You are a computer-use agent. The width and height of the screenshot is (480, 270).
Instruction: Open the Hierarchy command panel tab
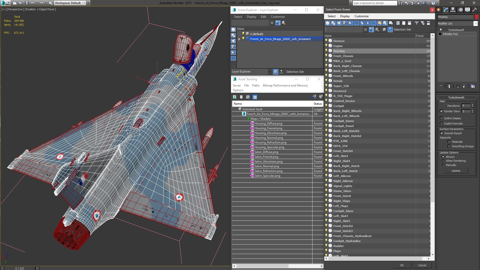pyautogui.click(x=453, y=10)
